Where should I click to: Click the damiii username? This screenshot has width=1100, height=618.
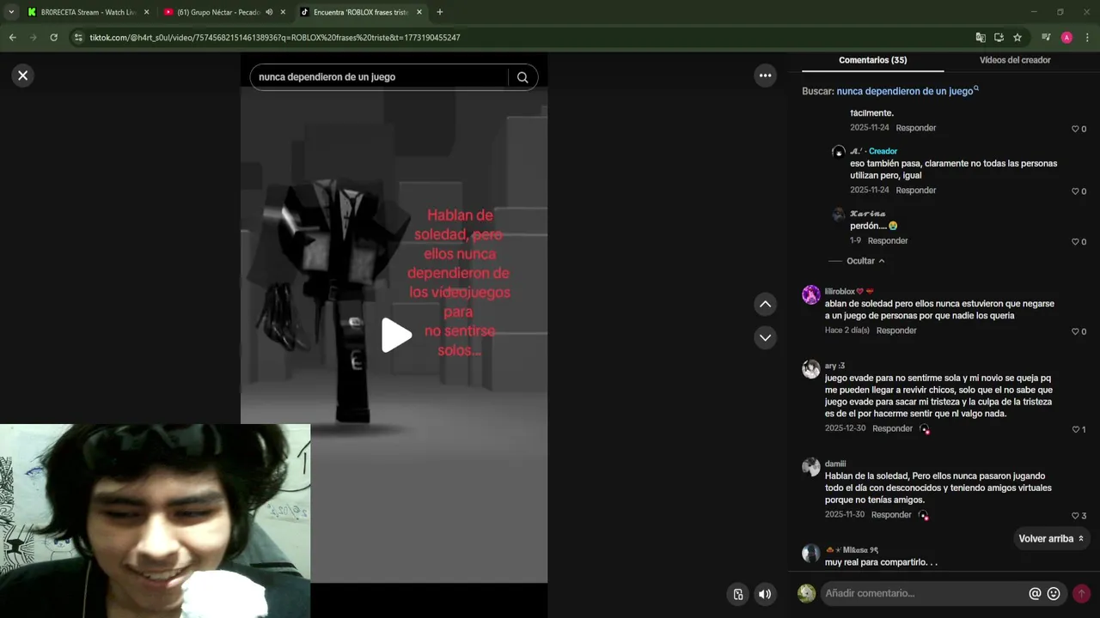(x=835, y=464)
